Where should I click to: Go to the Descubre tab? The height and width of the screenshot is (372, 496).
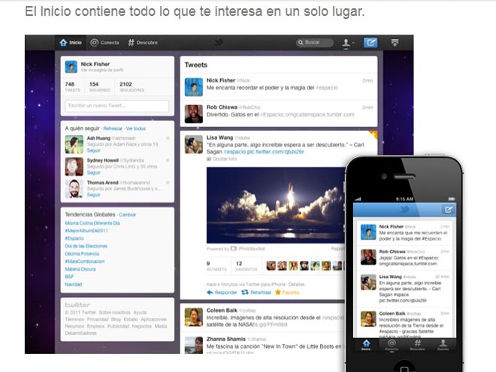pos(143,43)
